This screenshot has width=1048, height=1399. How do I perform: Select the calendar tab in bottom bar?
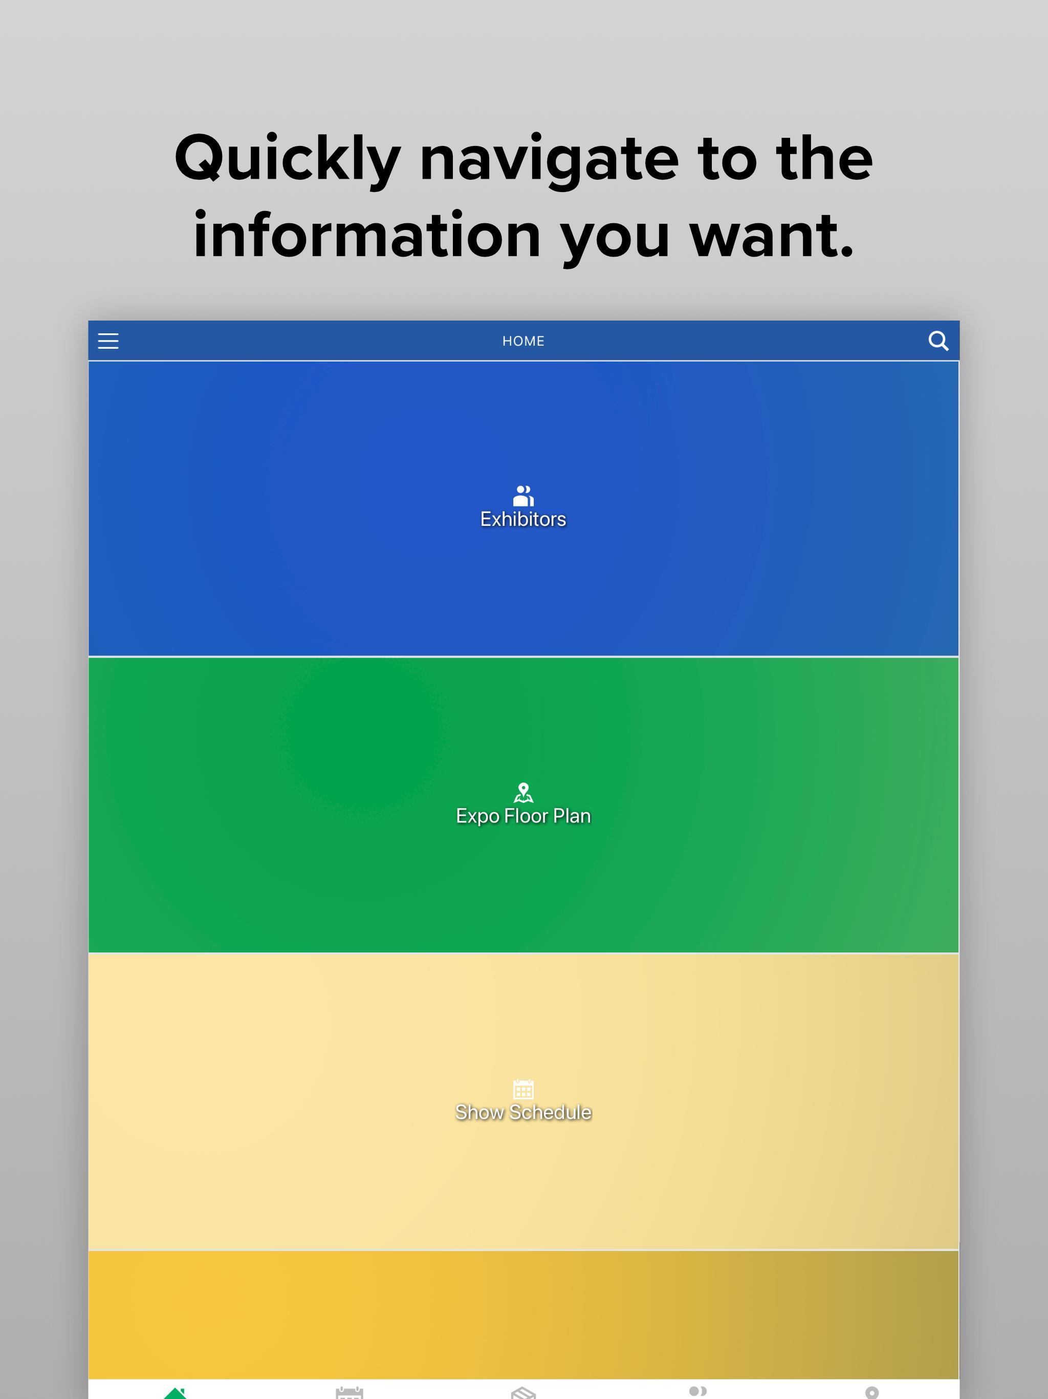click(350, 1393)
